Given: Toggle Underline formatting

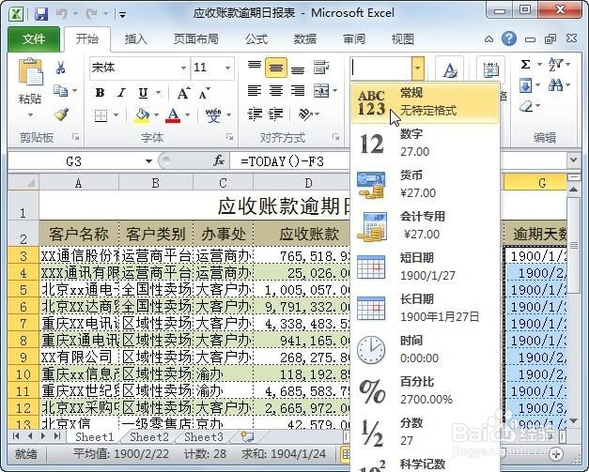Looking at the screenshot, I should coord(143,92).
